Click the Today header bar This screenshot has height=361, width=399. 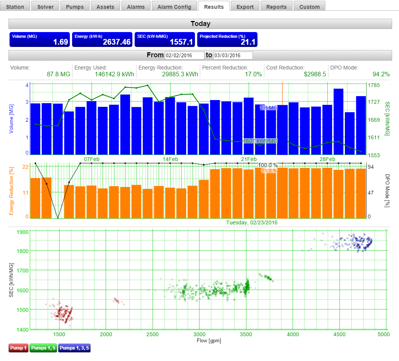pyautogui.click(x=200, y=24)
